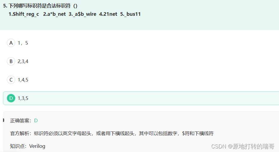This screenshot has height=152, width=279.
Task: Click the 官方解析 explanation text
Action: [x=112, y=133]
